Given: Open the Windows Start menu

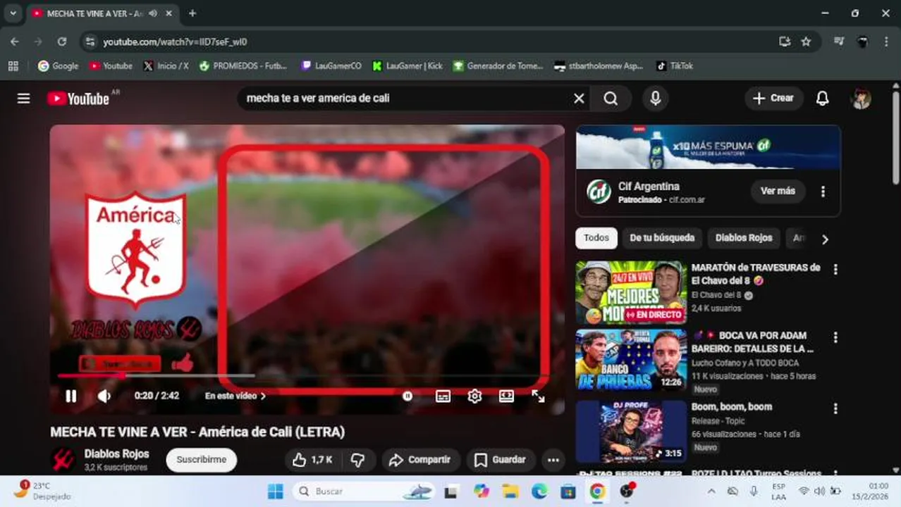Looking at the screenshot, I should coord(276,492).
